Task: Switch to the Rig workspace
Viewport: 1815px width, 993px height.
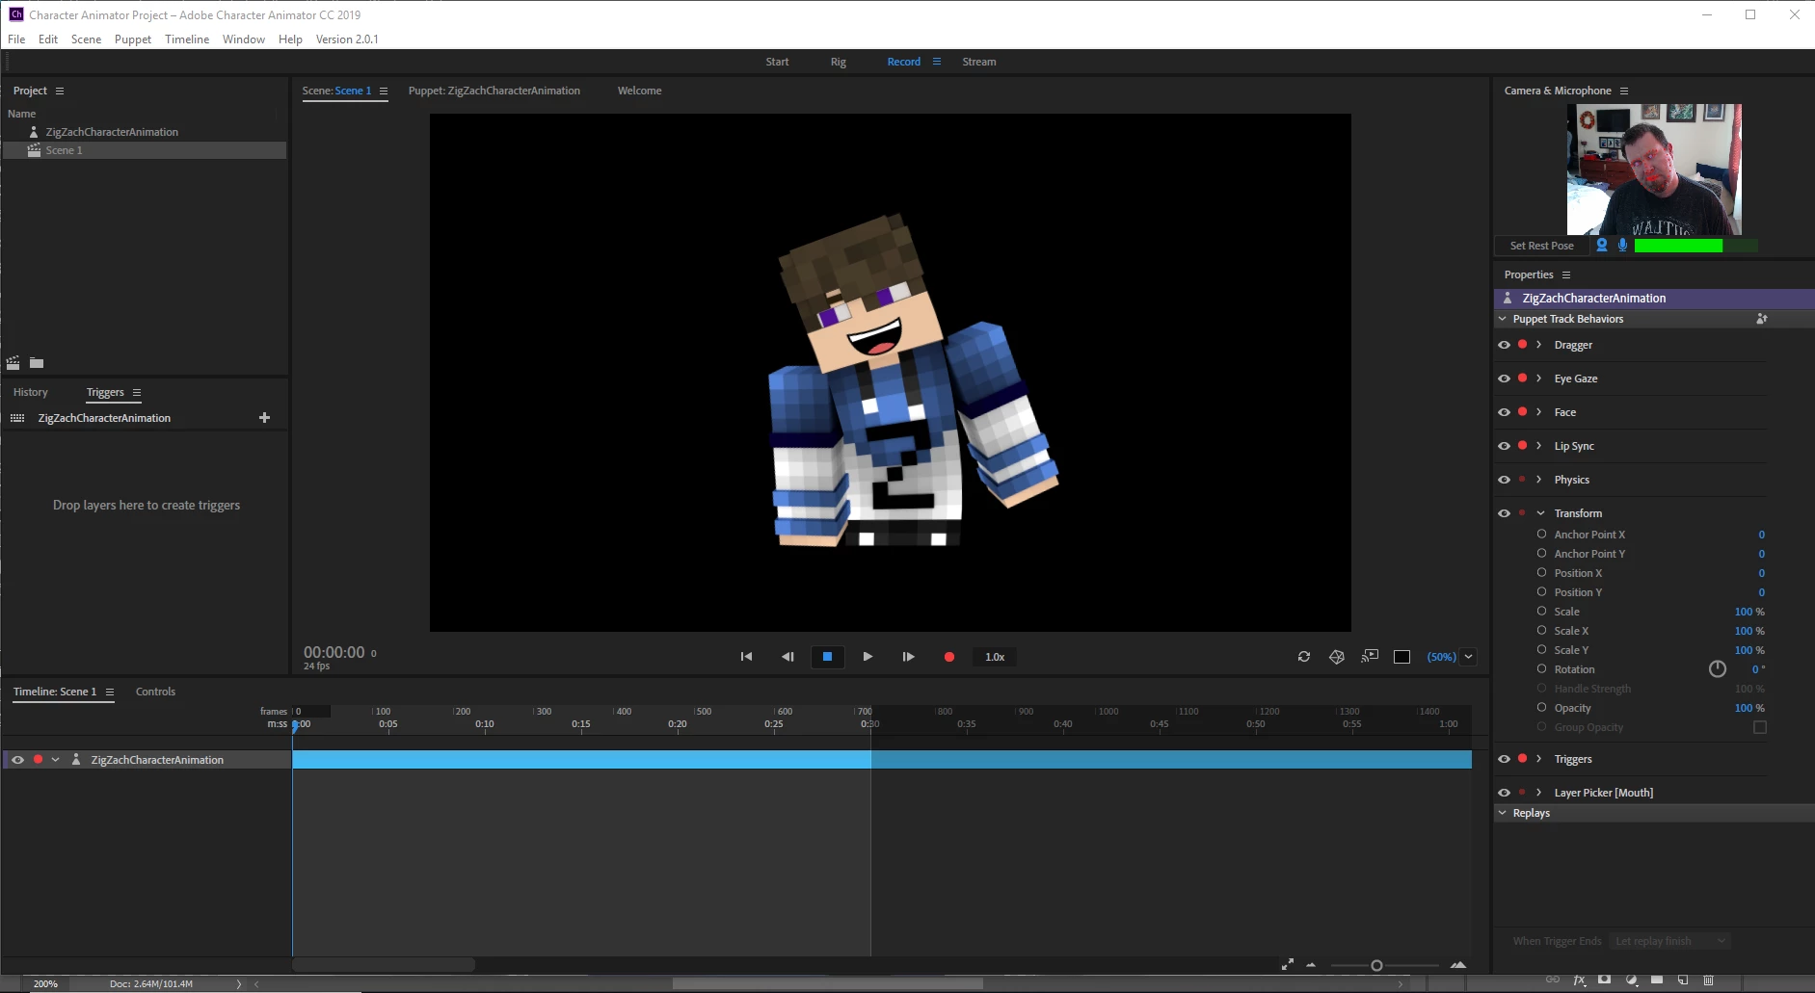Action: (x=839, y=62)
